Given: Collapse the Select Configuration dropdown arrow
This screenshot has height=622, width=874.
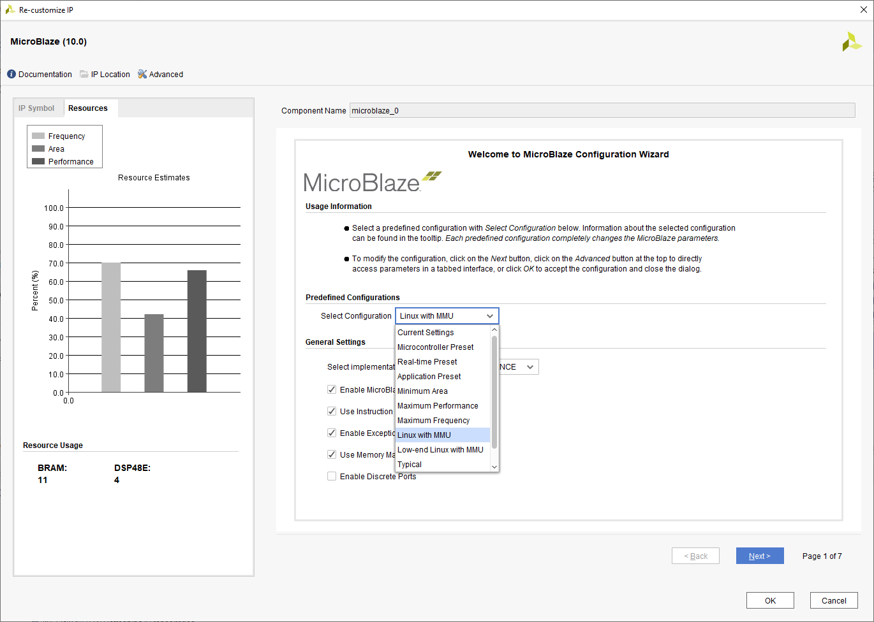Looking at the screenshot, I should point(490,316).
